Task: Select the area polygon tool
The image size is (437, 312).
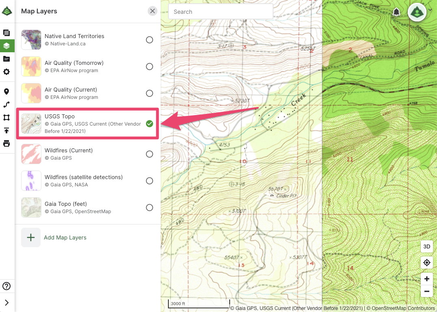Action: click(x=6, y=118)
